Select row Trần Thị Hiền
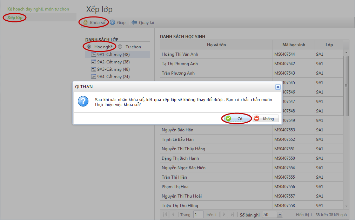355x220 pixels. coord(252,177)
